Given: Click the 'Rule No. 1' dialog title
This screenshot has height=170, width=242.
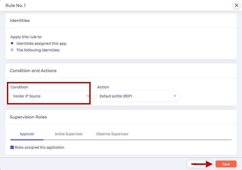Looking at the screenshot, I should [16, 5].
